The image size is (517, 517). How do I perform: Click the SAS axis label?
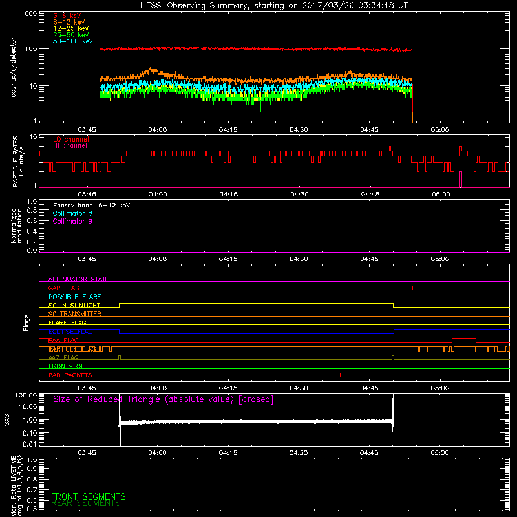coord(6,420)
